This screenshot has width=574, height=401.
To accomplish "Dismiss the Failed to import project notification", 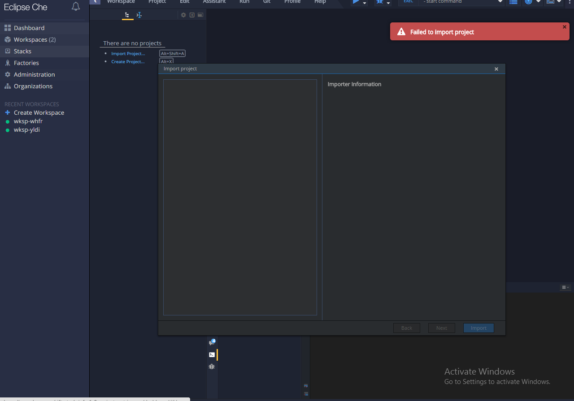I will click(565, 27).
